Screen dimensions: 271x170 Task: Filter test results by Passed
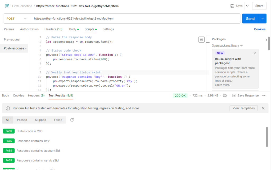[22, 120]
